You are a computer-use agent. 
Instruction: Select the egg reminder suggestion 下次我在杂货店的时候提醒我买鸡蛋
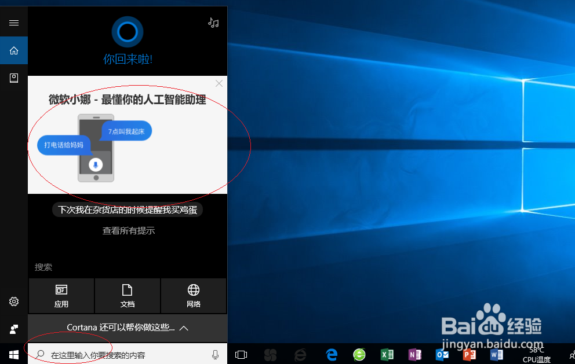pos(128,210)
